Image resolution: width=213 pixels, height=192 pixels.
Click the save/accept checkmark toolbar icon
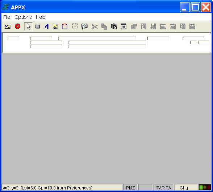tap(8, 26)
